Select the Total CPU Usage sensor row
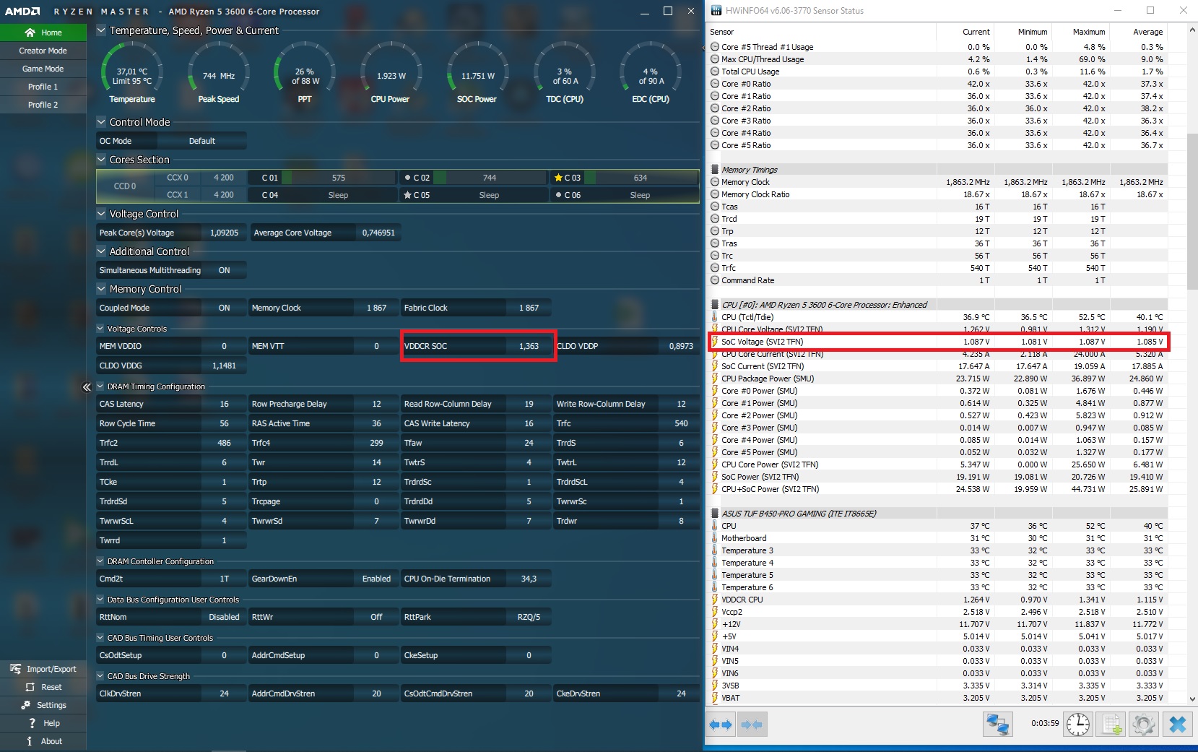Image resolution: width=1198 pixels, height=752 pixels. click(937, 72)
